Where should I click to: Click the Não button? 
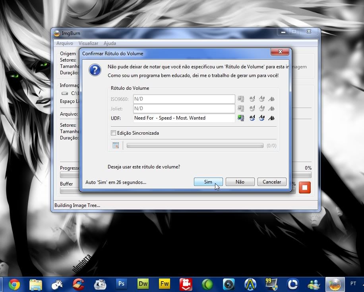(x=240, y=182)
